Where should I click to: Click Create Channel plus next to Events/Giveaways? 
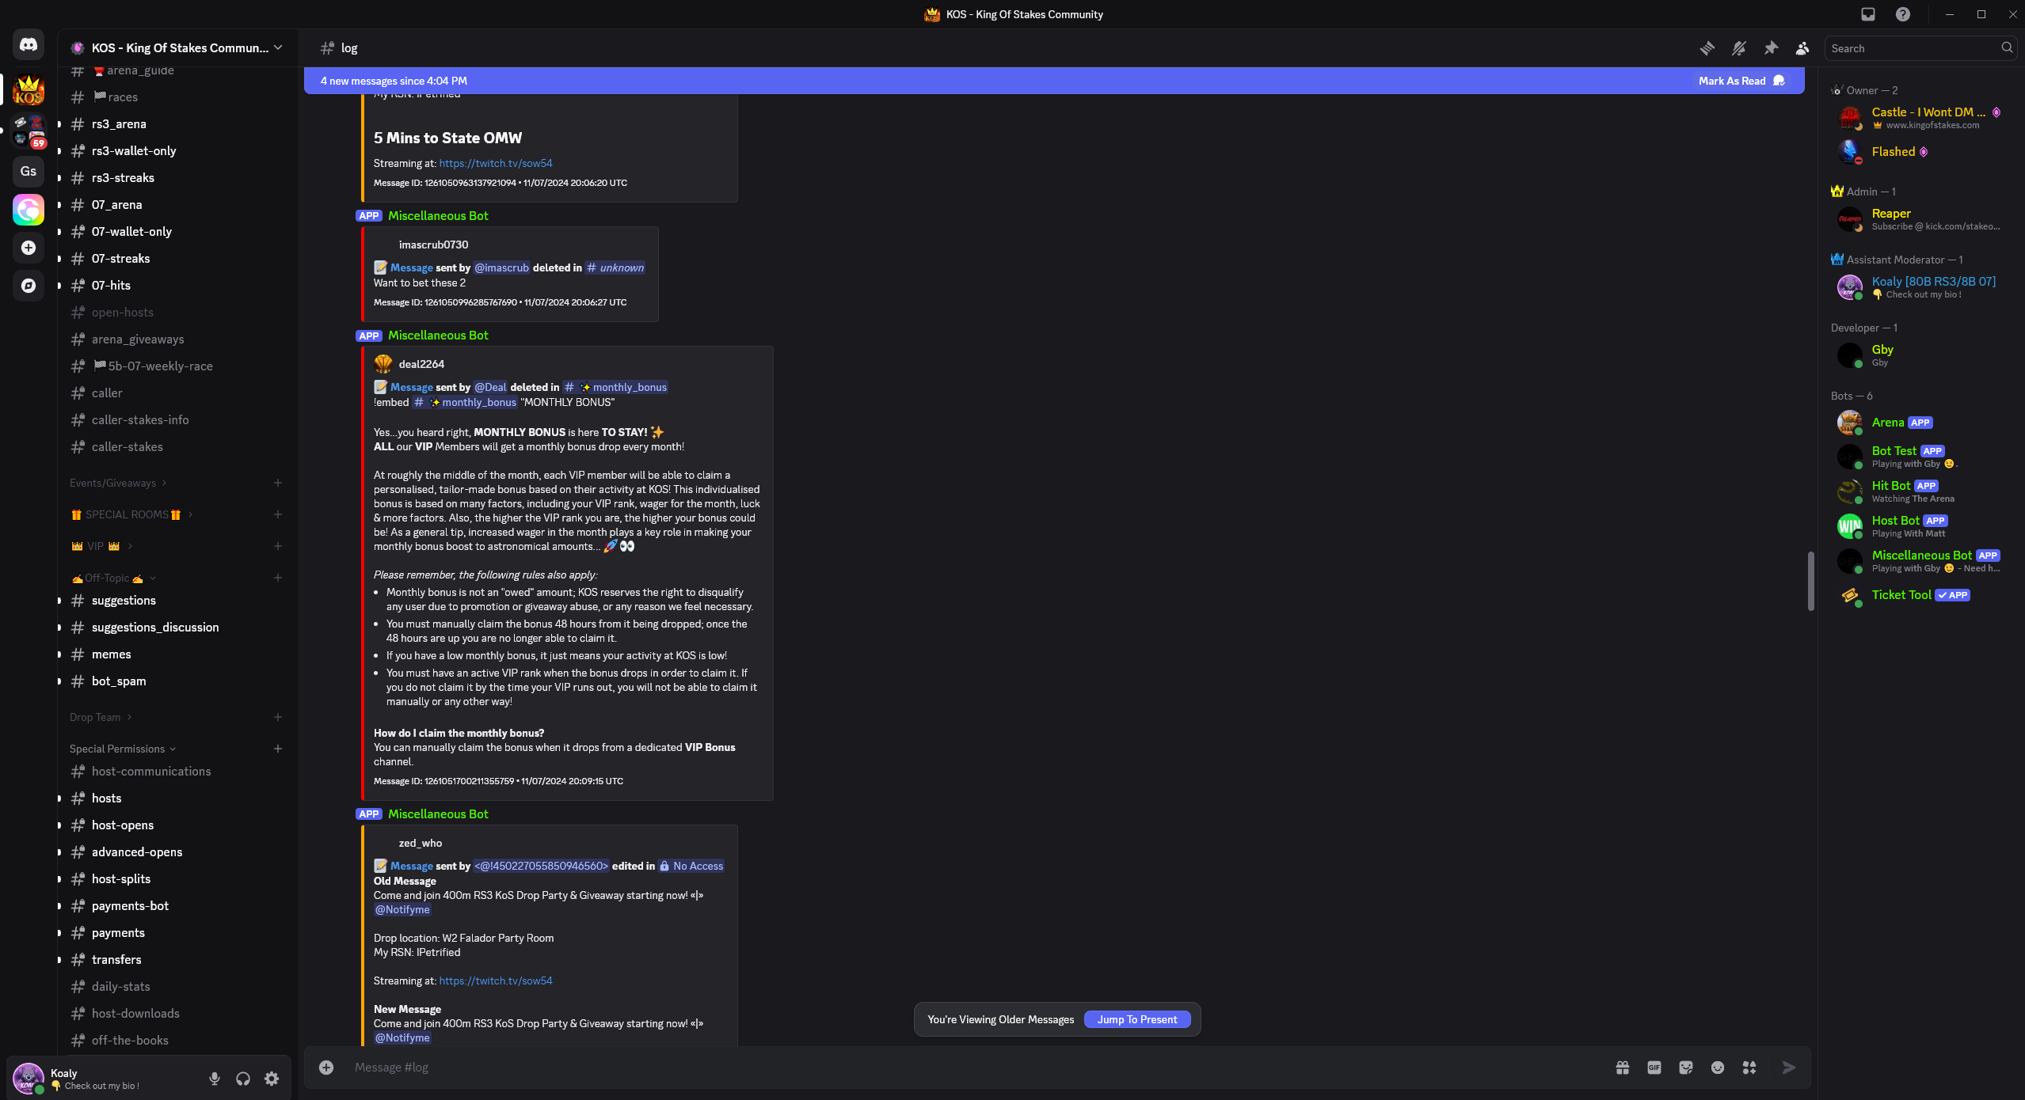coord(278,483)
